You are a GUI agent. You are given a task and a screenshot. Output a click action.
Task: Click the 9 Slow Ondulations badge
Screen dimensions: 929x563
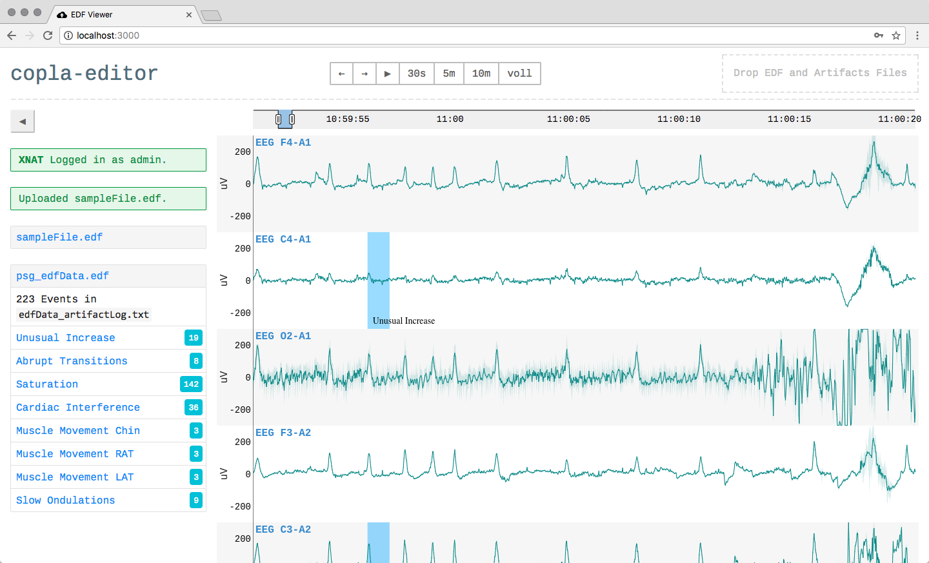point(196,500)
